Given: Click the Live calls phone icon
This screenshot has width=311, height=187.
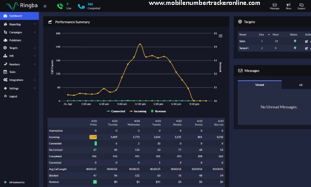Looking at the screenshot, I should coord(60,6).
